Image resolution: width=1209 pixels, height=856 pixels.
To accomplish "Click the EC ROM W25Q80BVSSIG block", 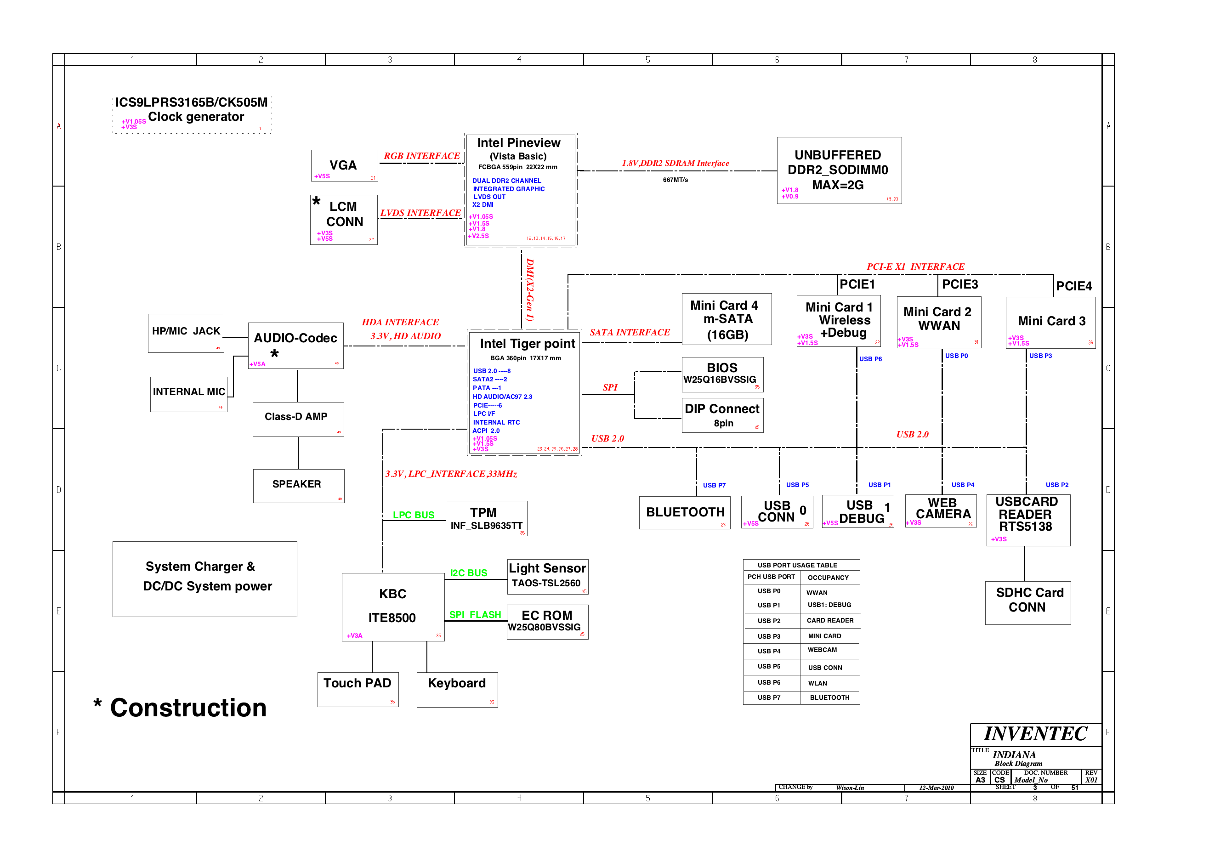I will pyautogui.click(x=548, y=622).
